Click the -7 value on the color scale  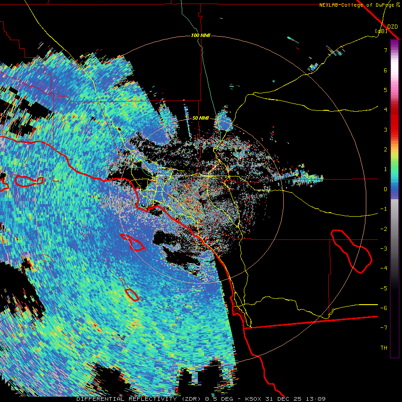tap(384, 328)
